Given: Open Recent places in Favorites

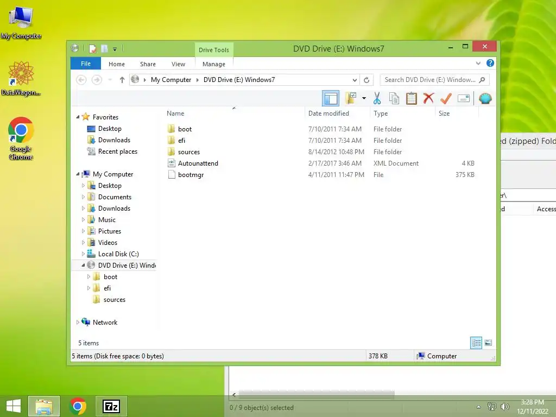Looking at the screenshot, I should 118,151.
